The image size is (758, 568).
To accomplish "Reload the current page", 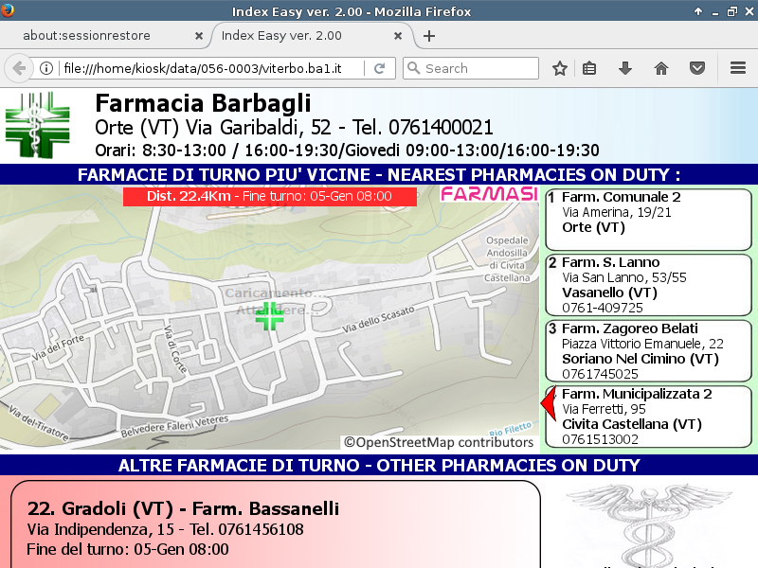I will 379,68.
